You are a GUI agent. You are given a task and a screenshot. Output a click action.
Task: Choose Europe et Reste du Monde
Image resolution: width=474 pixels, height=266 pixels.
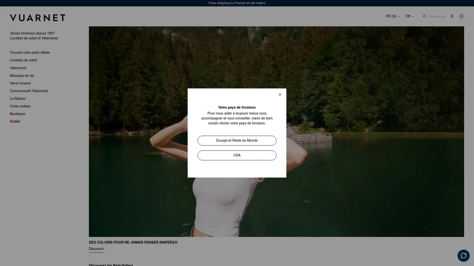(237, 141)
